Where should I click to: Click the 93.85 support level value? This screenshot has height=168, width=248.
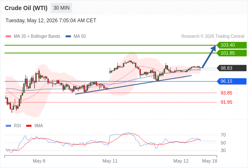coord(226,93)
